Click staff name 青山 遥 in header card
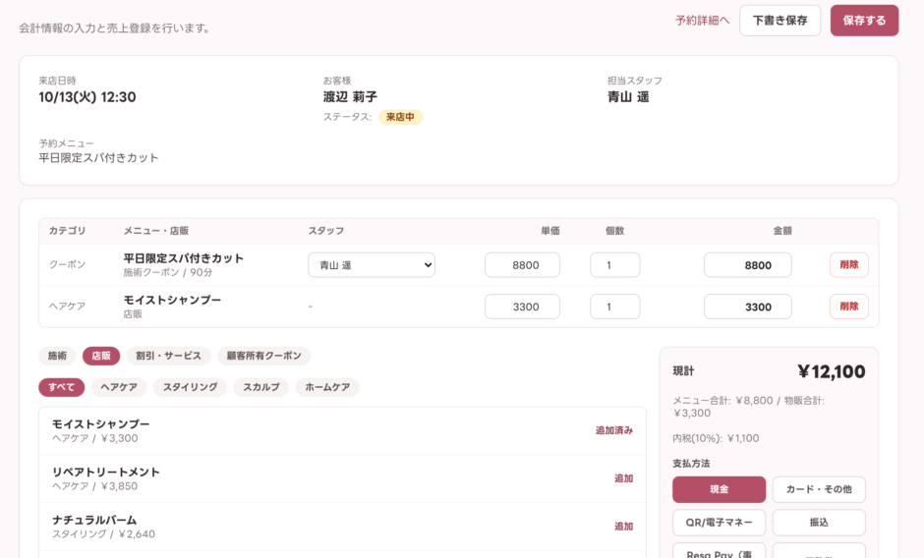Image resolution: width=924 pixels, height=558 pixels. (628, 96)
